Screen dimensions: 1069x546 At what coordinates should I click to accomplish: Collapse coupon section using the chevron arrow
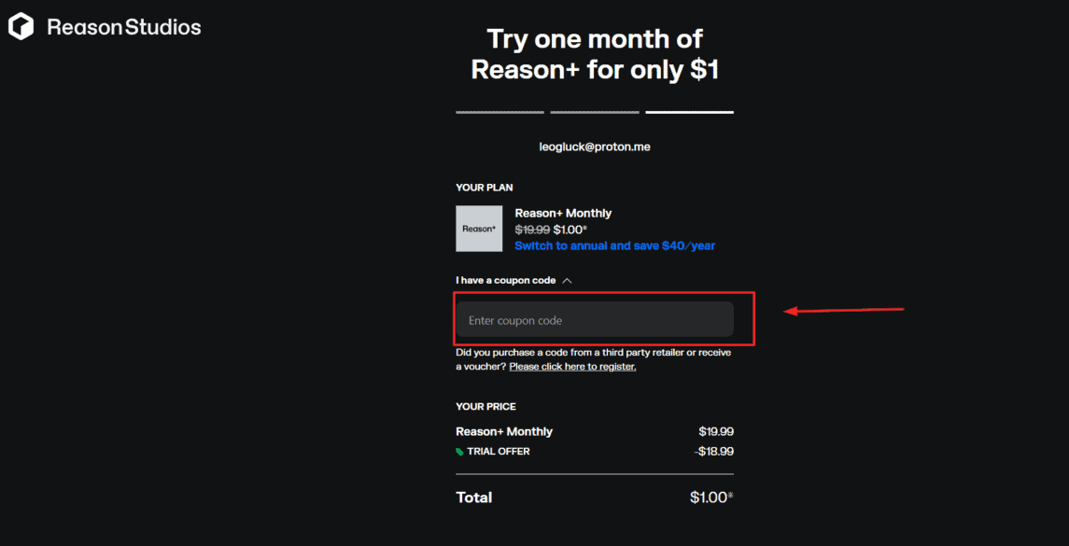[x=568, y=280]
